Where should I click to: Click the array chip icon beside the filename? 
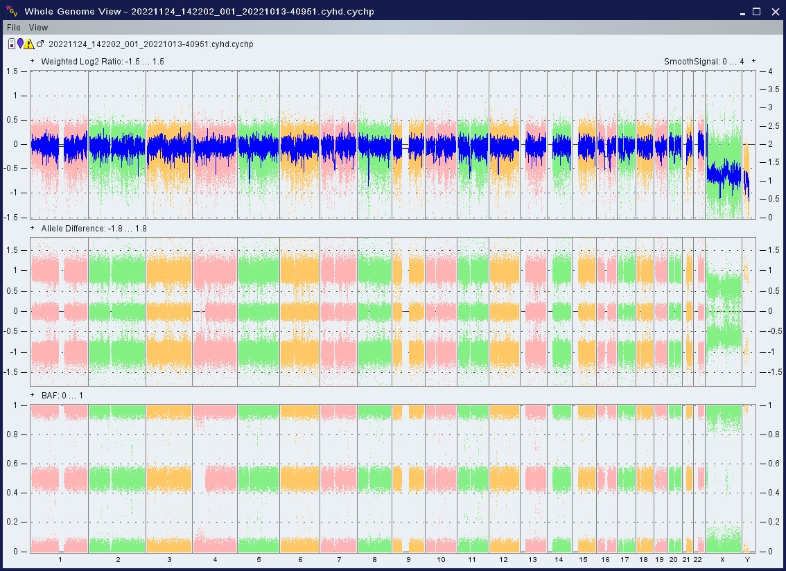(x=12, y=44)
